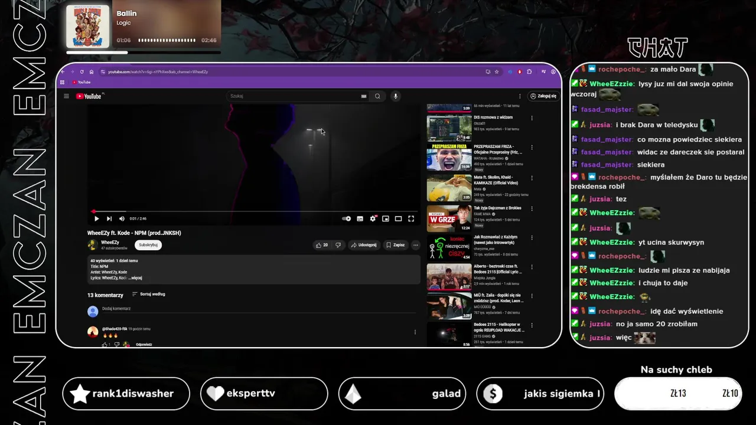Seek on the video progress bar
Screen dimensions: 756x425
(254, 211)
